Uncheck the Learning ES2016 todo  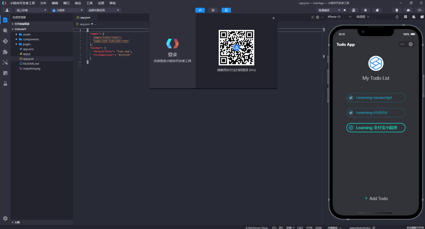coord(351,113)
